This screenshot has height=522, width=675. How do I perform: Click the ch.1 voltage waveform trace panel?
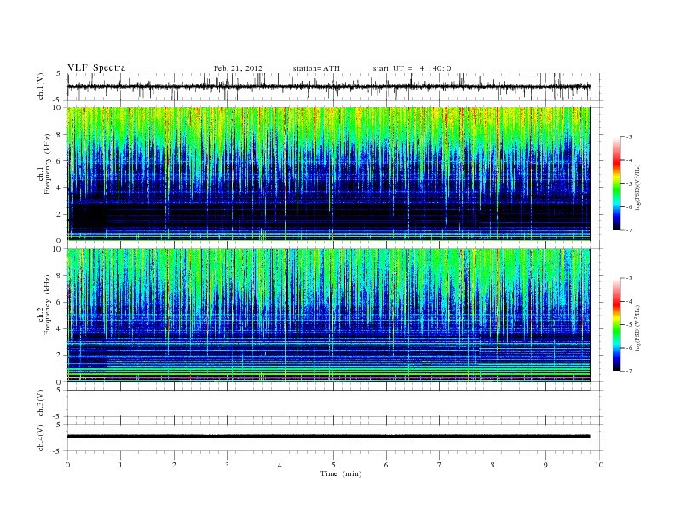point(335,86)
